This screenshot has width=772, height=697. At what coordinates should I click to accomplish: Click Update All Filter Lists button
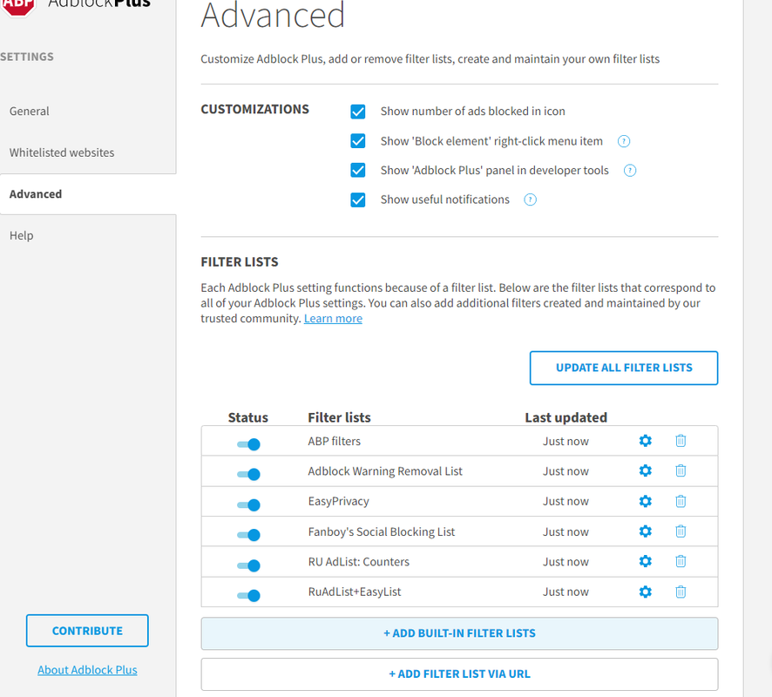[x=624, y=368]
